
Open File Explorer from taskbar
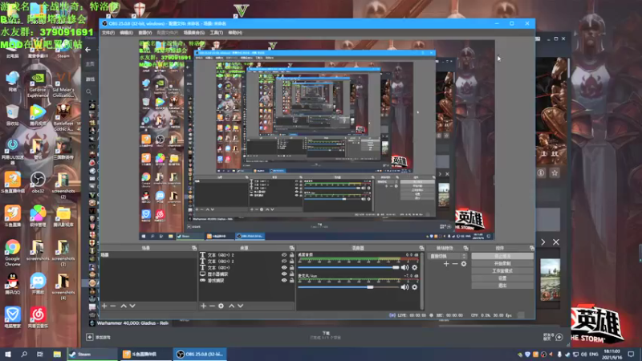[x=57, y=354]
